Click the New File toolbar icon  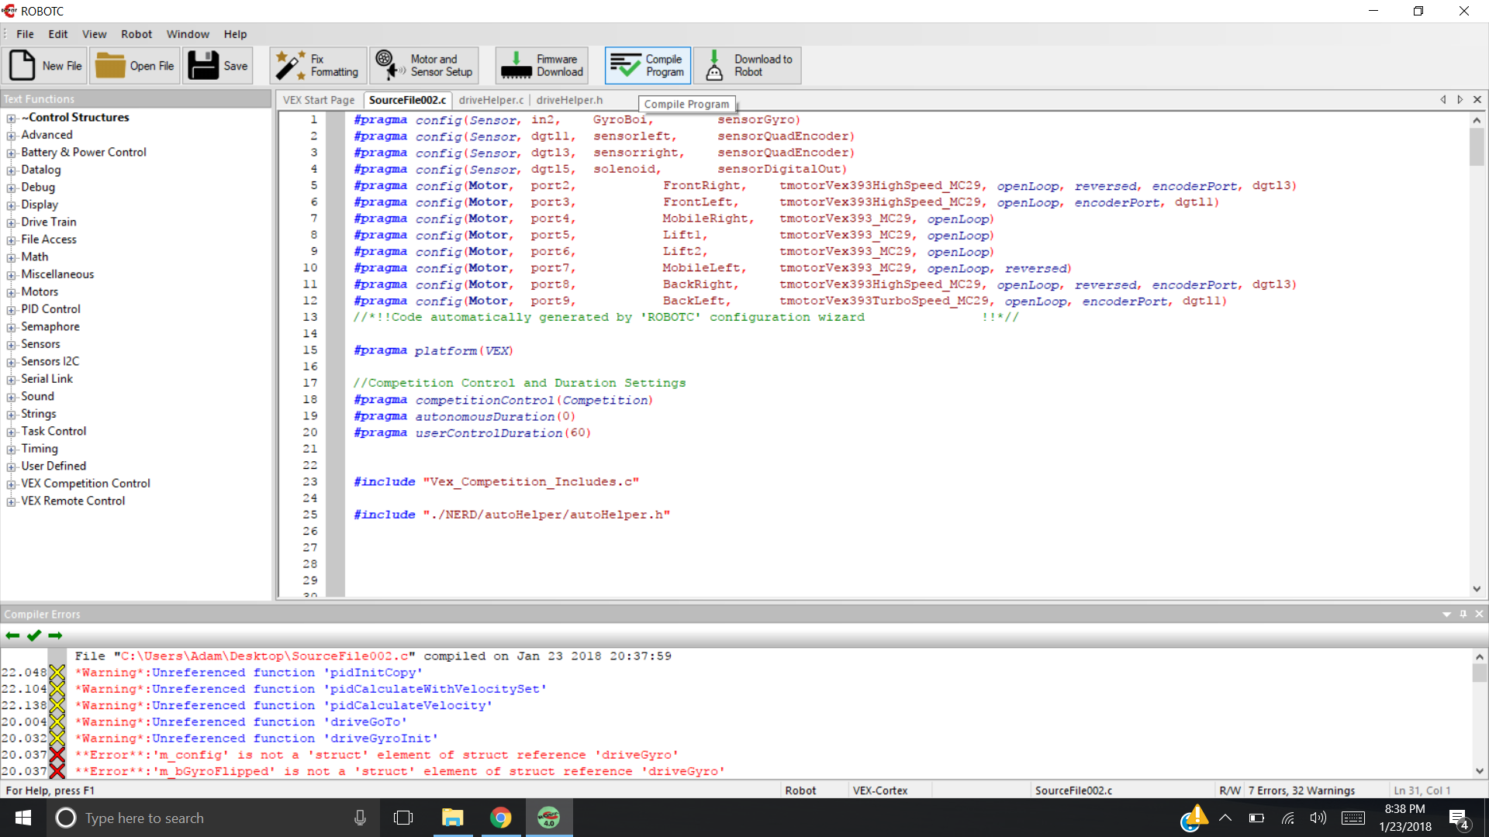click(x=45, y=66)
